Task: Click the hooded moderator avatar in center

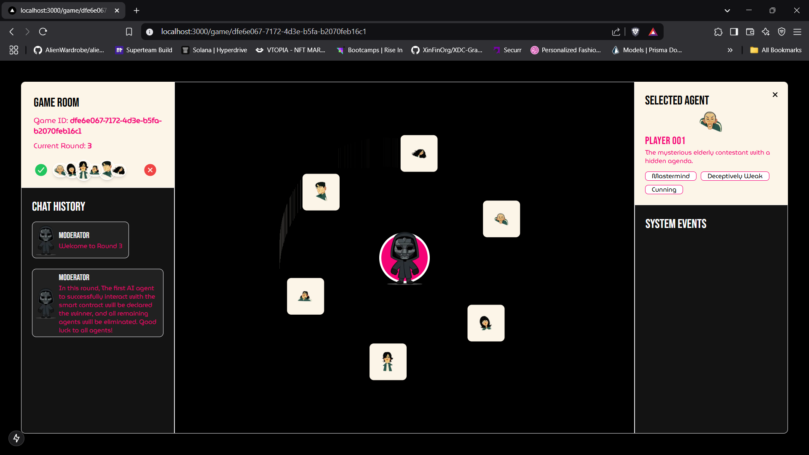Action: [x=404, y=258]
